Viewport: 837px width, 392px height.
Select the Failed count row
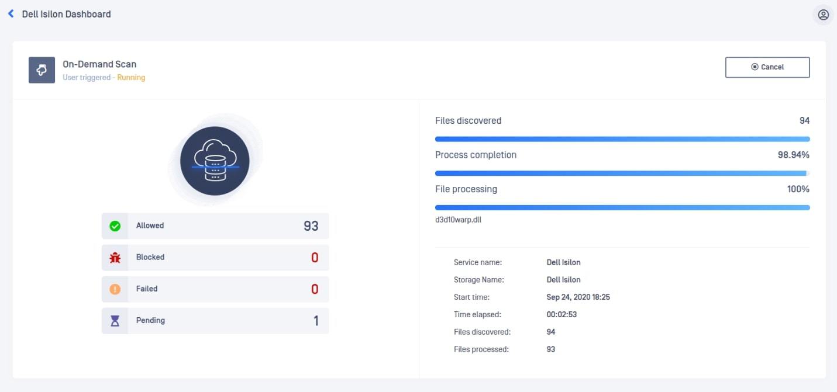click(x=215, y=289)
